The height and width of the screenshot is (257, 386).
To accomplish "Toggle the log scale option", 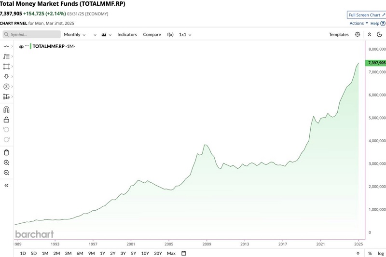I will (381, 253).
